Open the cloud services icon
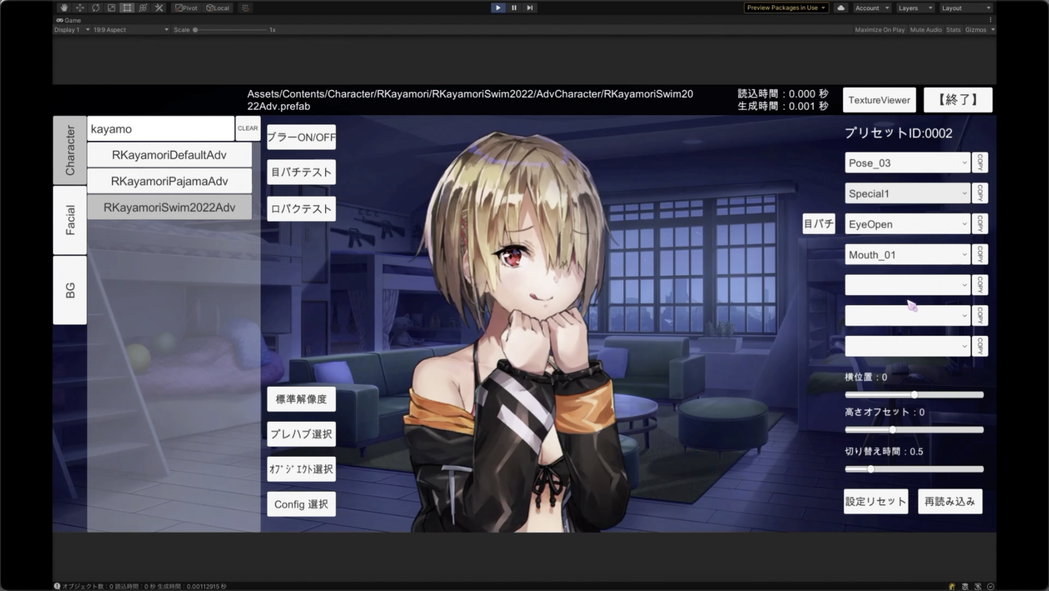This screenshot has width=1049, height=591. pyautogui.click(x=841, y=8)
